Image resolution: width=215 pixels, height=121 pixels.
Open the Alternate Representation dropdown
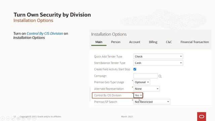[146, 89]
